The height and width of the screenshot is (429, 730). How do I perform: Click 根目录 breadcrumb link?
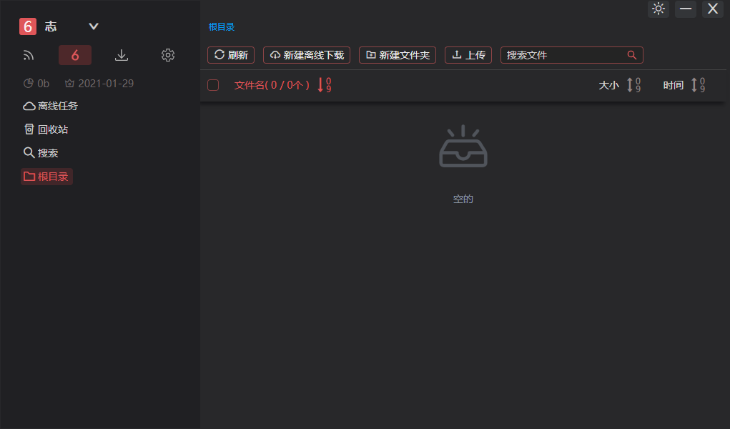point(222,27)
